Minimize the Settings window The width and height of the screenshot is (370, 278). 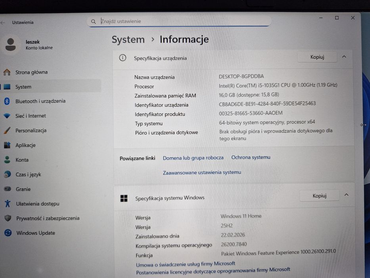coord(321,18)
